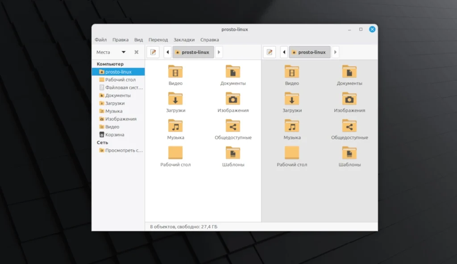Go to Загрузки in the sidebar
The image size is (457, 264).
point(118,103)
